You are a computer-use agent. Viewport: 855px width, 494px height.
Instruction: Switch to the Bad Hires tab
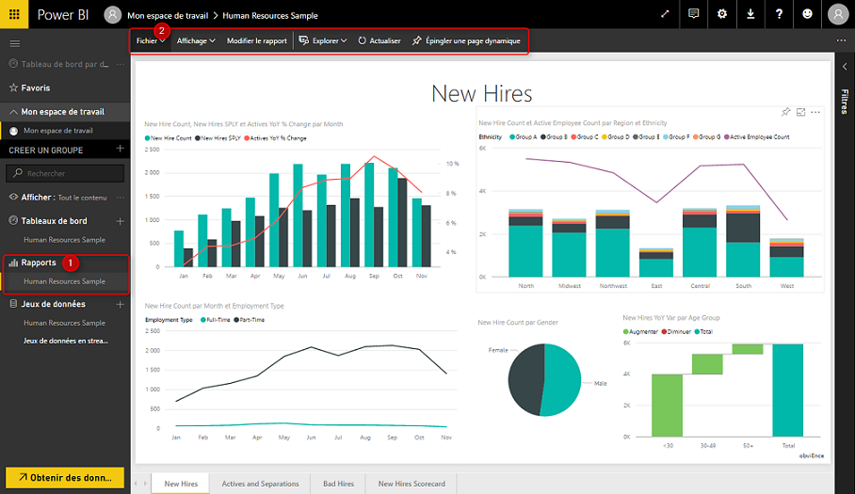338,484
